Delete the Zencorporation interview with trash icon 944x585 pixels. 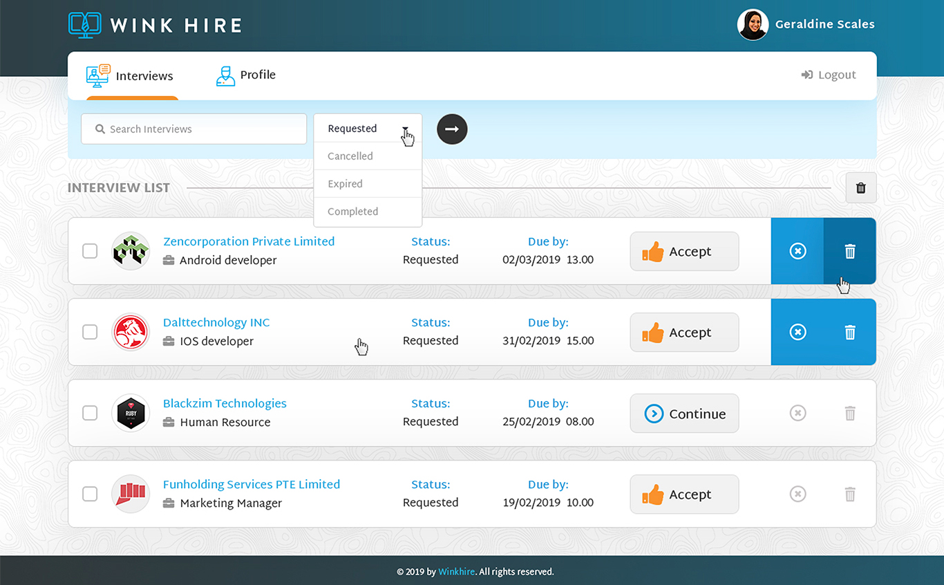click(x=850, y=252)
